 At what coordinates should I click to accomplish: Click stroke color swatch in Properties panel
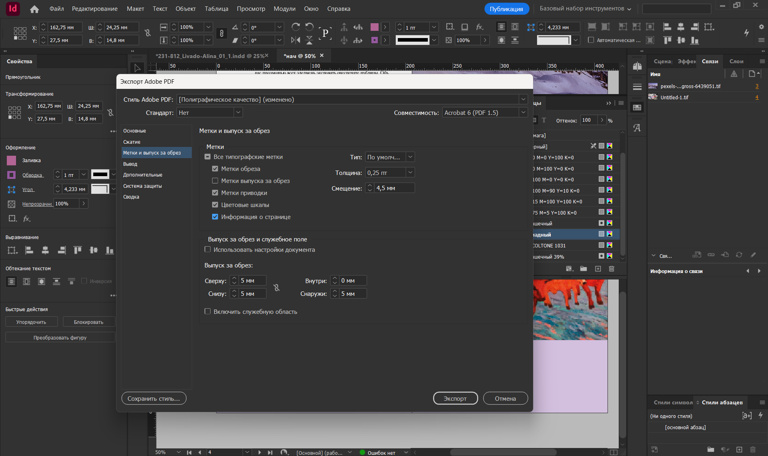pyautogui.click(x=12, y=175)
